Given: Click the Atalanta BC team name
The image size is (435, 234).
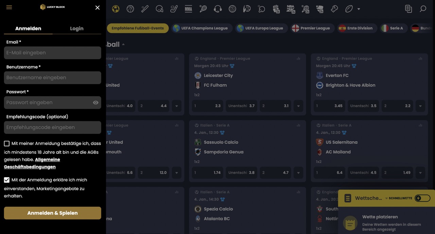Looking at the screenshot, I should point(217,219).
